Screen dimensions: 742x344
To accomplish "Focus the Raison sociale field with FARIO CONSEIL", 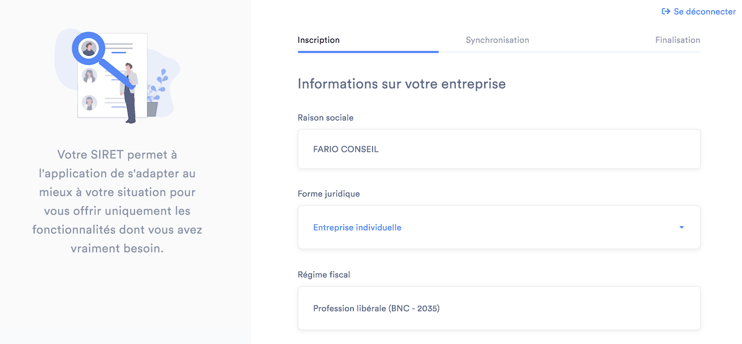I will (x=499, y=149).
